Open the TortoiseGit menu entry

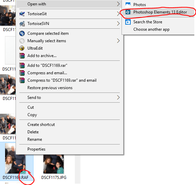(x=69, y=14)
